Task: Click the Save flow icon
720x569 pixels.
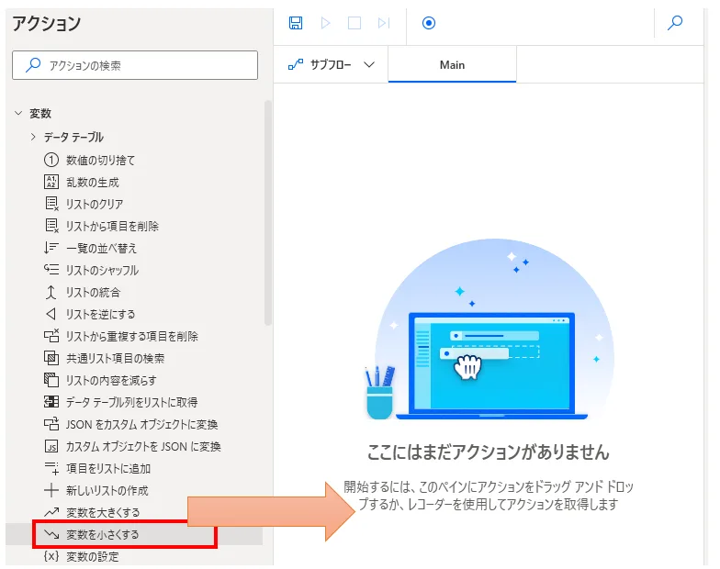Action: [296, 23]
